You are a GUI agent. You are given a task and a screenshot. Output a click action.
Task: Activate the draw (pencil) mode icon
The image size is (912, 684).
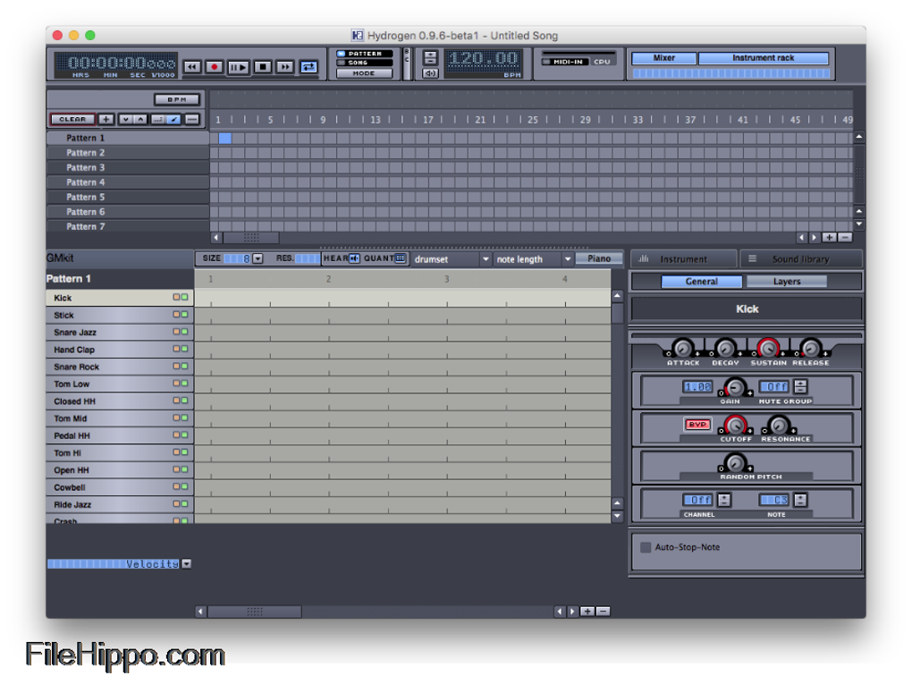173,119
